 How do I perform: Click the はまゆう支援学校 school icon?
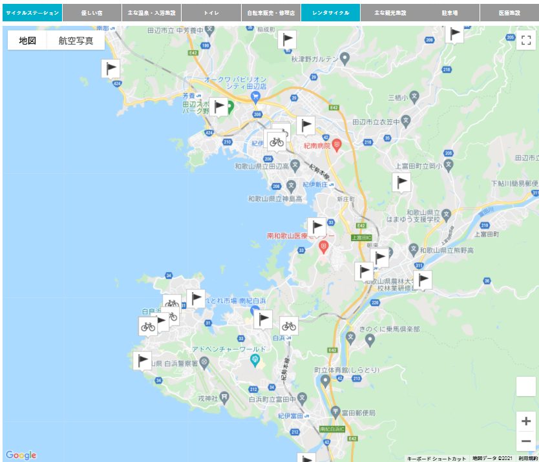446,215
